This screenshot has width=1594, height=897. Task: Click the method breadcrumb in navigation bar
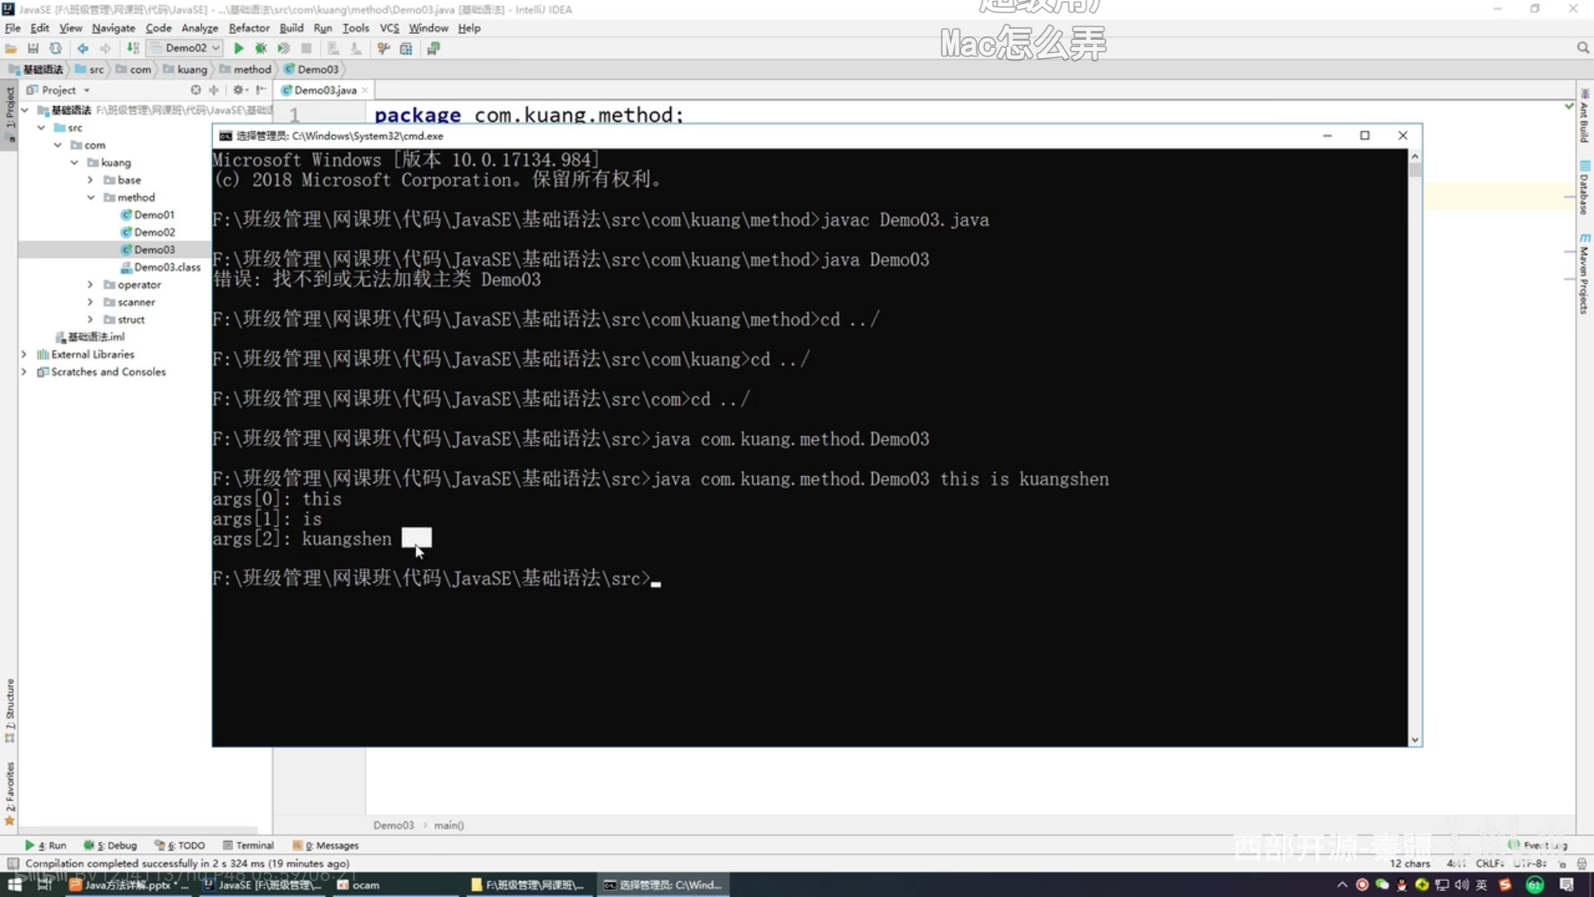click(x=245, y=69)
